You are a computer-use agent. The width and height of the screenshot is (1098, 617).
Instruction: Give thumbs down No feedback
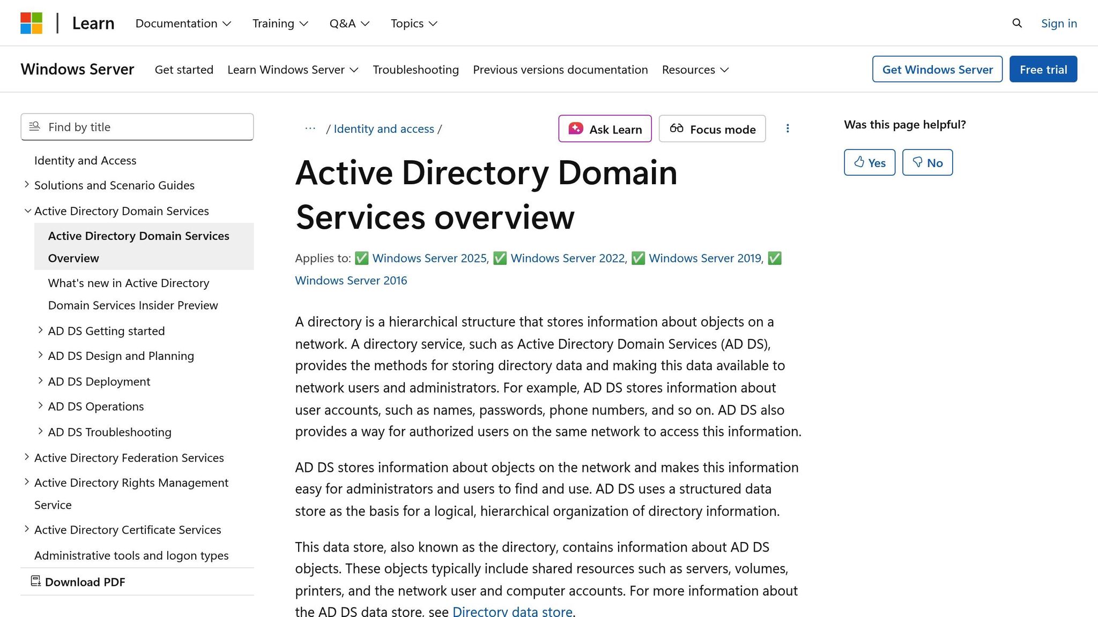[927, 162]
